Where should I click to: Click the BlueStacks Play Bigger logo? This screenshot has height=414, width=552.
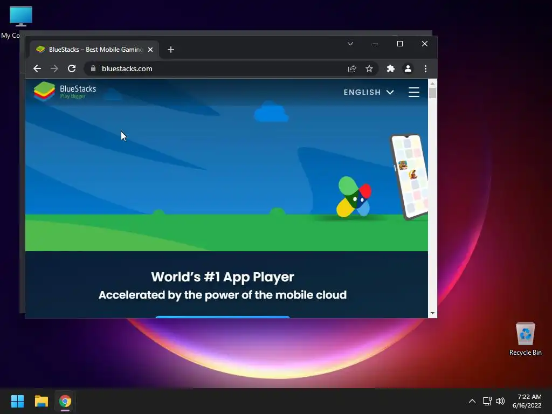(65, 92)
